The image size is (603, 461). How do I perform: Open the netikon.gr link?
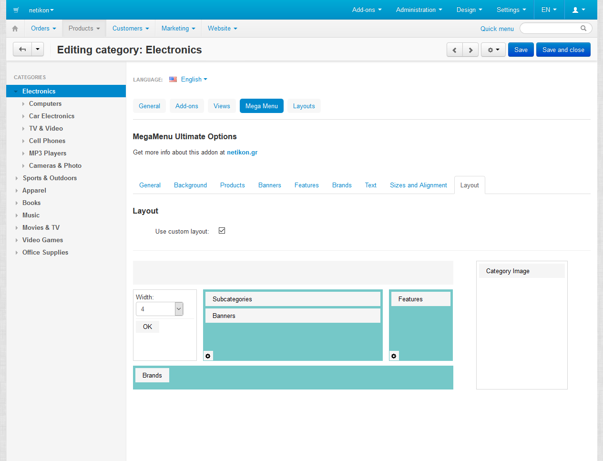(x=242, y=153)
